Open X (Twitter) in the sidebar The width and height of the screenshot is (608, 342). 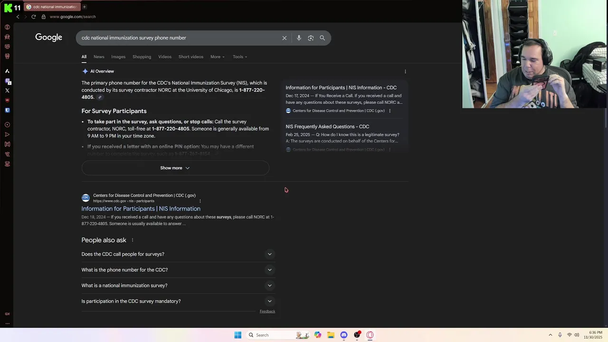[7, 90]
